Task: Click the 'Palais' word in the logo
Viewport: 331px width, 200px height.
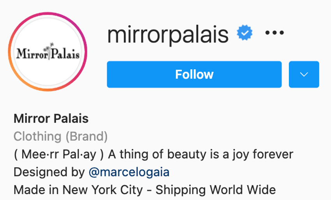Action: [x=65, y=53]
